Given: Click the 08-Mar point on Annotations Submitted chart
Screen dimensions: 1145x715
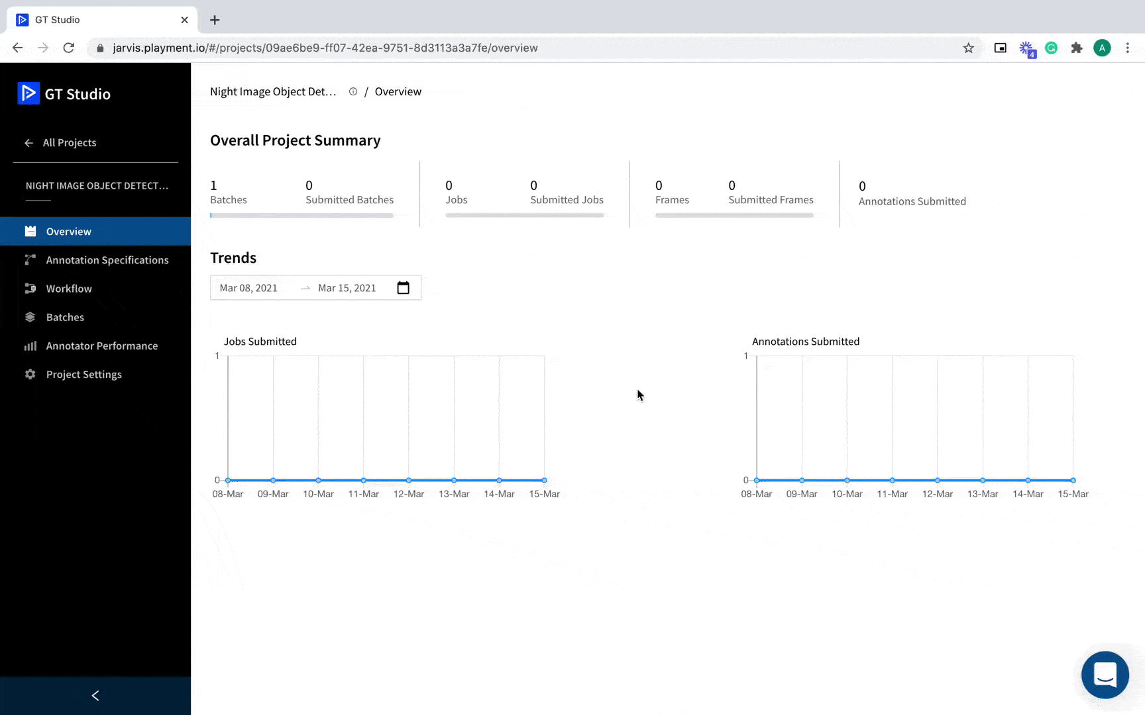Looking at the screenshot, I should coord(757,480).
